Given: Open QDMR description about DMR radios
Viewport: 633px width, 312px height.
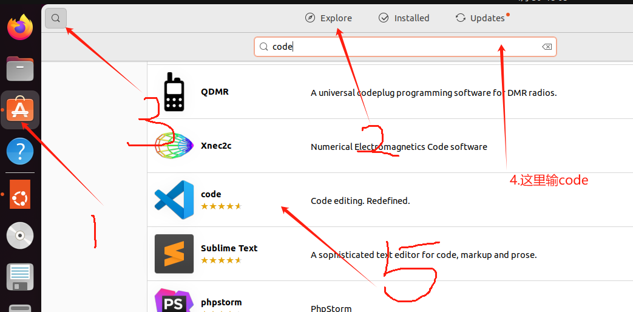Looking at the screenshot, I should pos(433,93).
